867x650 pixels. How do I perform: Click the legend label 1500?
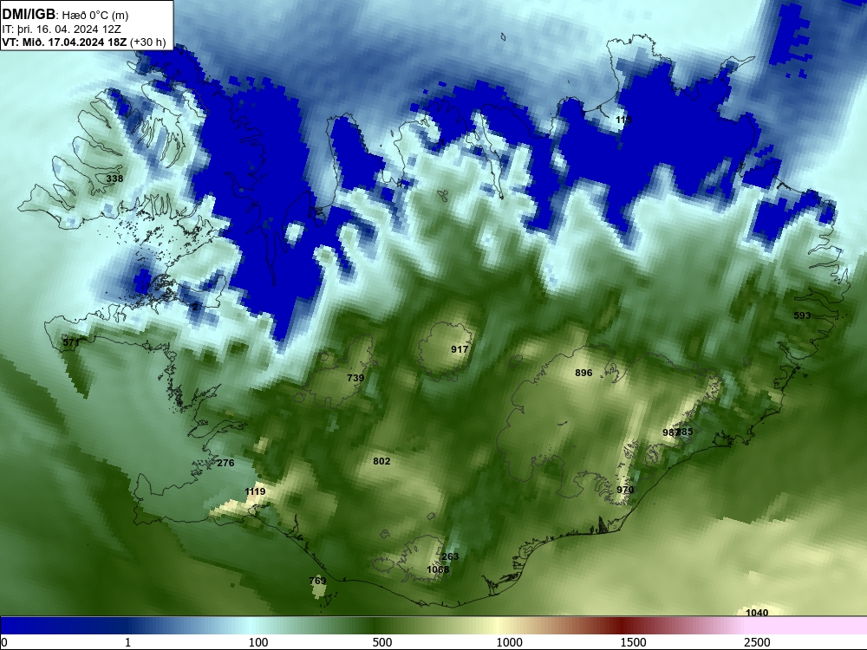(x=633, y=642)
